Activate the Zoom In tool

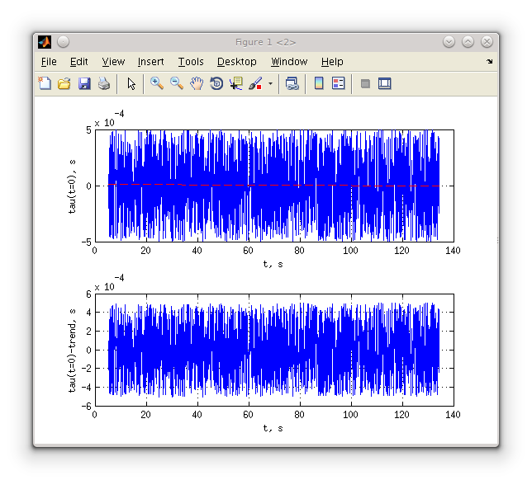[x=156, y=83]
